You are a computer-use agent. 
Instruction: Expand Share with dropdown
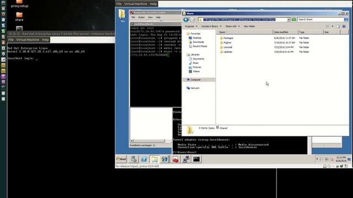coord(232,26)
